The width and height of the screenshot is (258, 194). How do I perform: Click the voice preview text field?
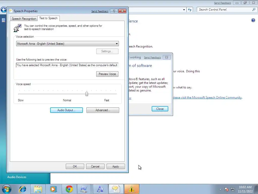67,65
